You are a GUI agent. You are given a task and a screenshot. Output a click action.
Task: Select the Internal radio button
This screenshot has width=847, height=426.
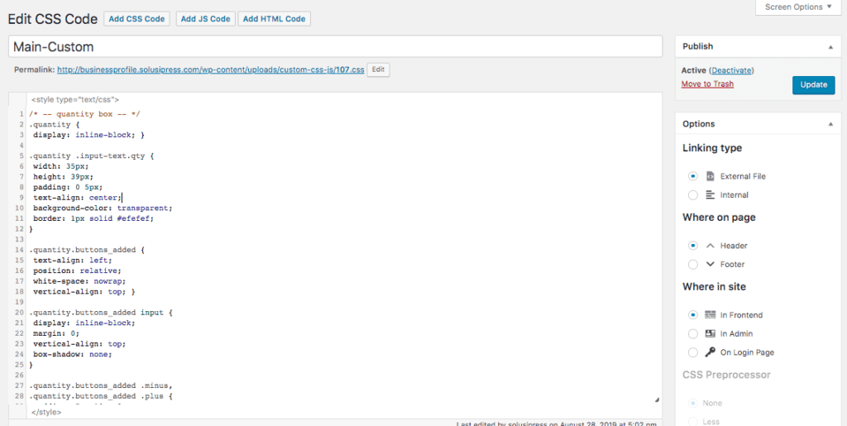coord(693,195)
